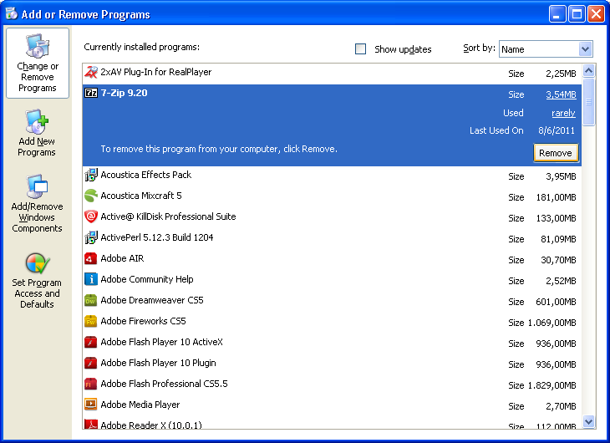Select Adobe Community Help entry
This screenshot has width=610, height=443.
(x=332, y=281)
